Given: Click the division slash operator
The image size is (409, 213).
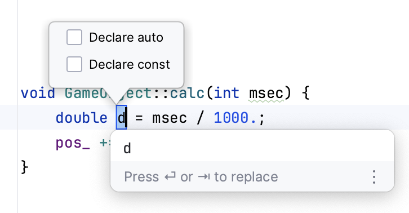Looking at the screenshot, I should [x=201, y=118].
